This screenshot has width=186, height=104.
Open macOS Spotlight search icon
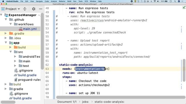(x=175, y=1)
